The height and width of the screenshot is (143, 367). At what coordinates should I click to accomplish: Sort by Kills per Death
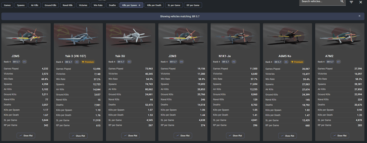coord(154,5)
